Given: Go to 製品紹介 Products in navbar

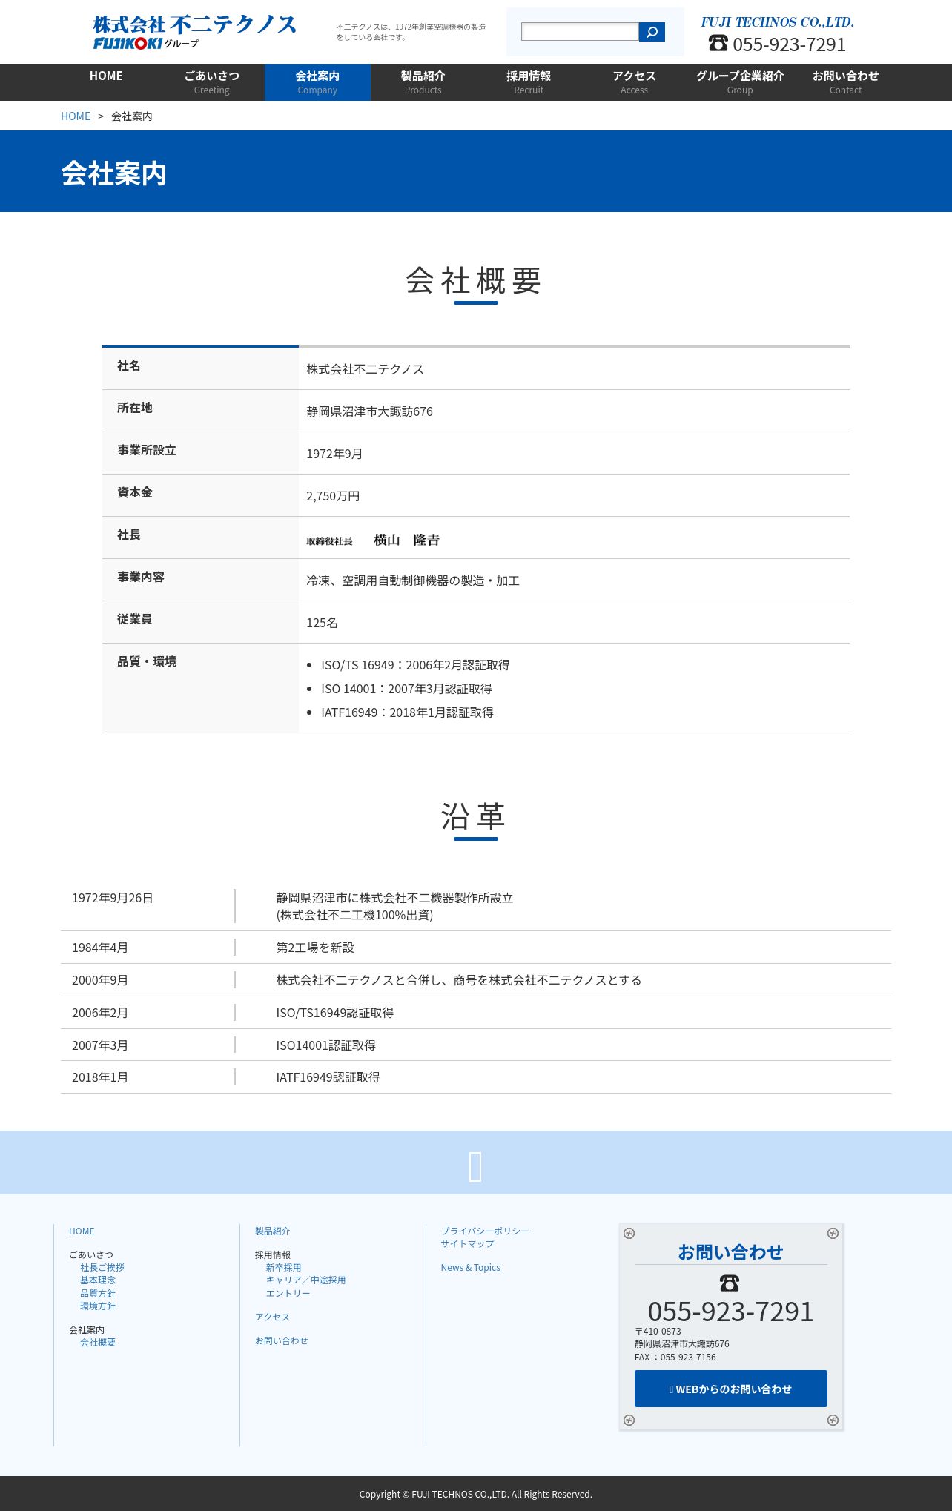Looking at the screenshot, I should pos(423,82).
